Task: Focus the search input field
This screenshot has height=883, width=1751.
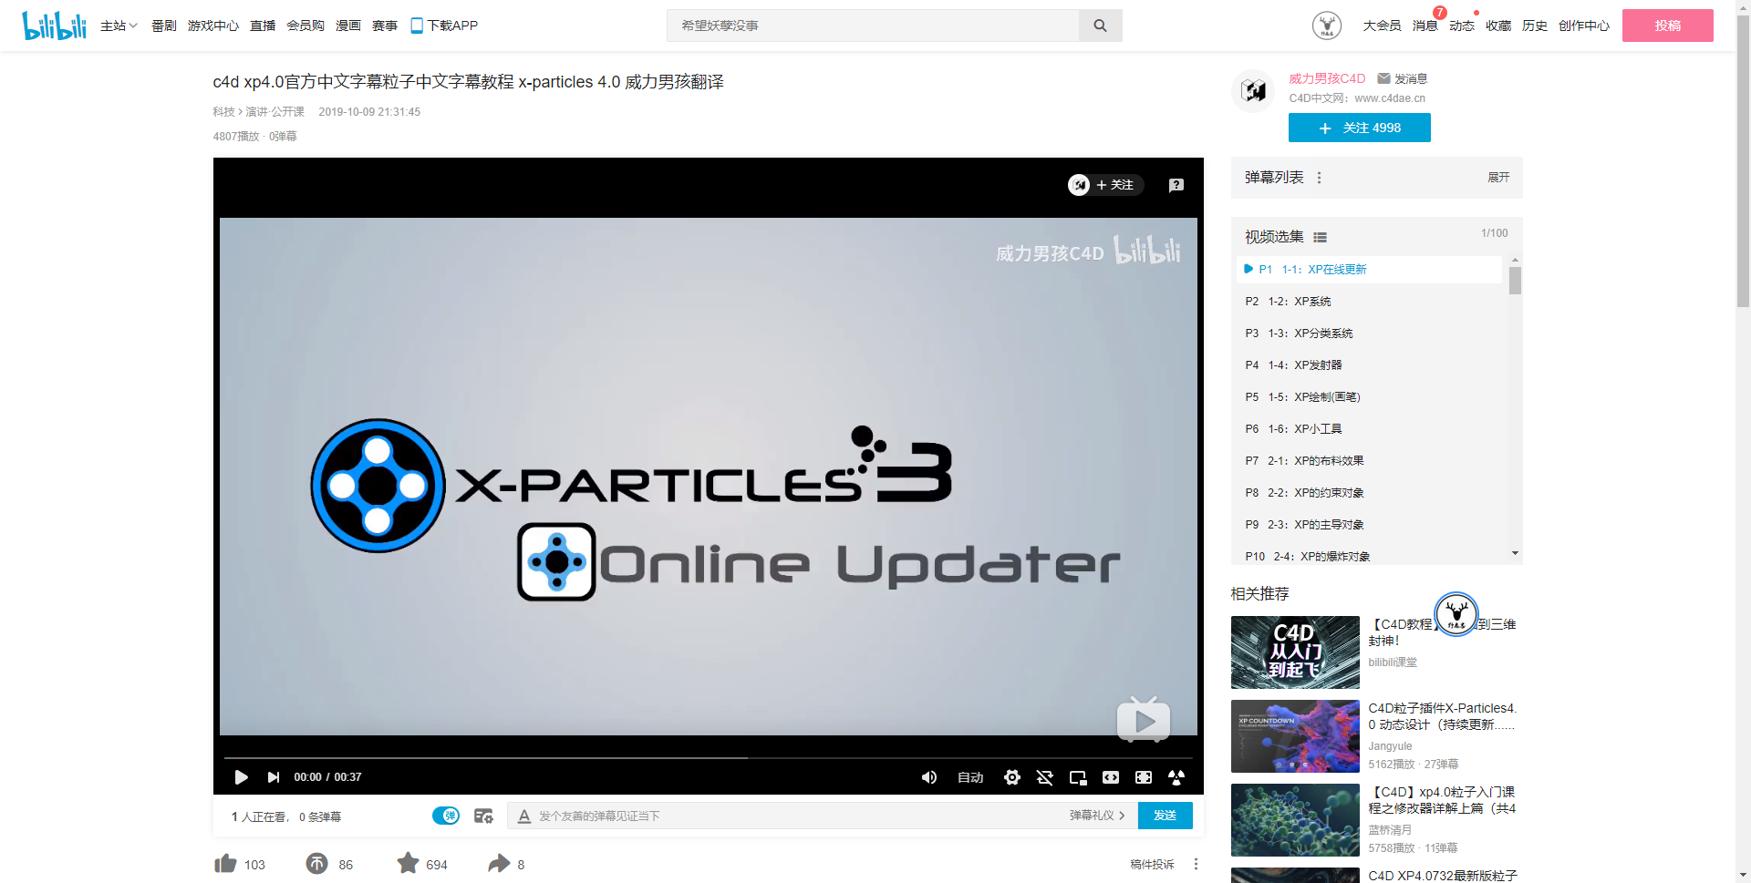Action: click(873, 26)
